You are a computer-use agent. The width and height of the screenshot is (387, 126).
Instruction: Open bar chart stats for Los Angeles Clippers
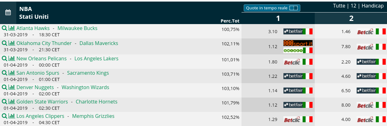12,116
